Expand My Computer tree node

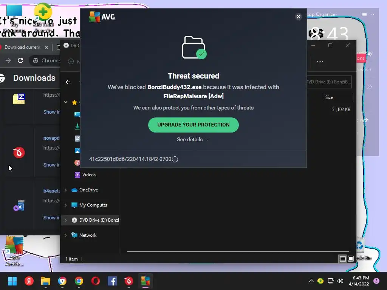(x=65, y=205)
